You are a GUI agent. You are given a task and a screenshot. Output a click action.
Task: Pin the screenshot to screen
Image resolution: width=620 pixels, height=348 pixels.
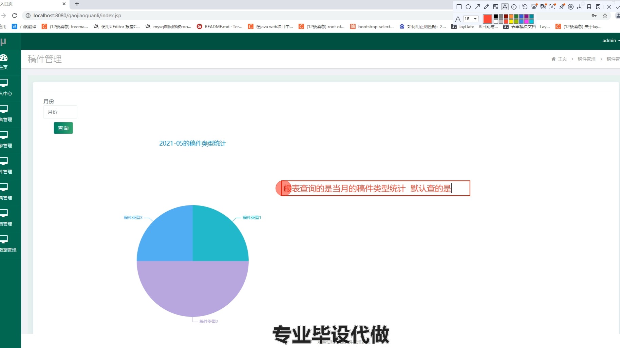pyautogui.click(x=562, y=7)
